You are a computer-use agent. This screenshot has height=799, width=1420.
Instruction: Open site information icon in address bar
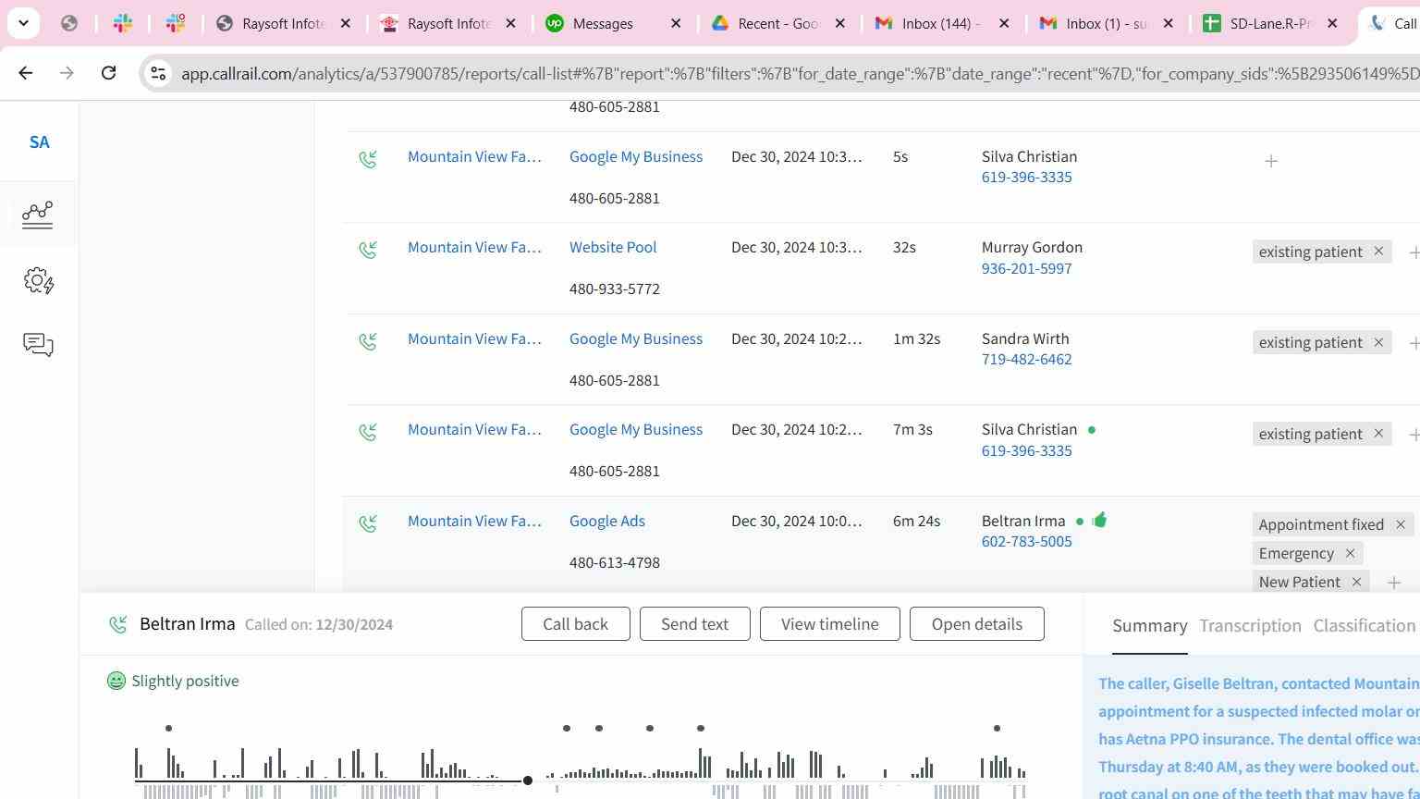pyautogui.click(x=158, y=73)
